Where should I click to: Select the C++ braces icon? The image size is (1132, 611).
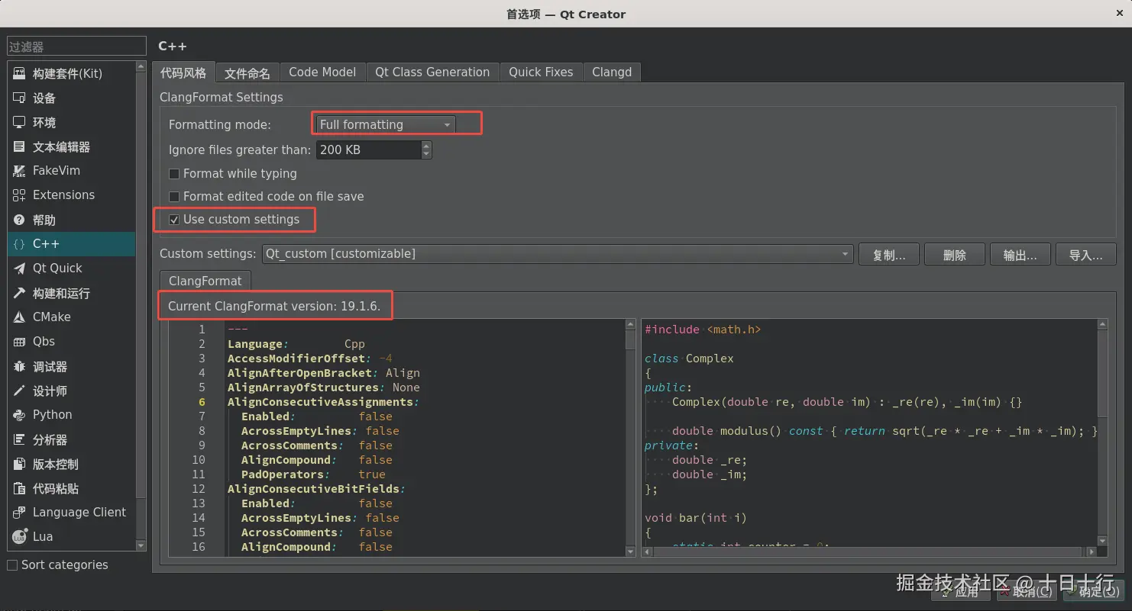[x=19, y=244]
